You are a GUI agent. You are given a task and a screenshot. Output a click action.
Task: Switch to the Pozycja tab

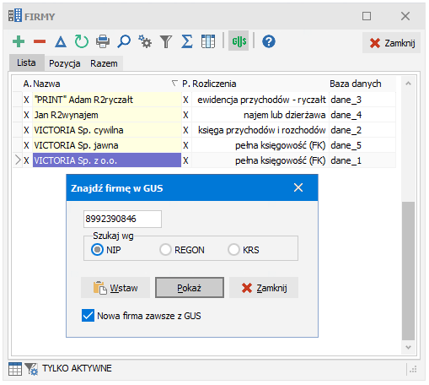click(65, 63)
